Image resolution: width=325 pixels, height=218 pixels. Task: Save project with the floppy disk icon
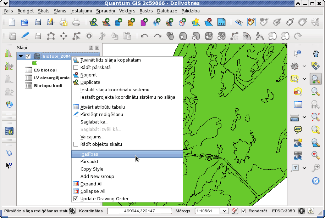(x=38, y=22)
